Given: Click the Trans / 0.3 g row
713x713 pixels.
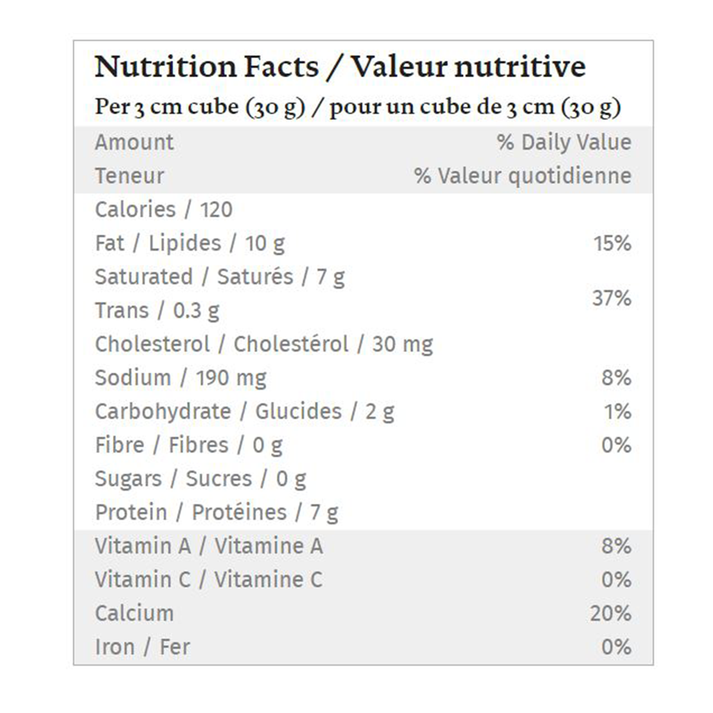Looking at the screenshot, I should (x=157, y=311).
